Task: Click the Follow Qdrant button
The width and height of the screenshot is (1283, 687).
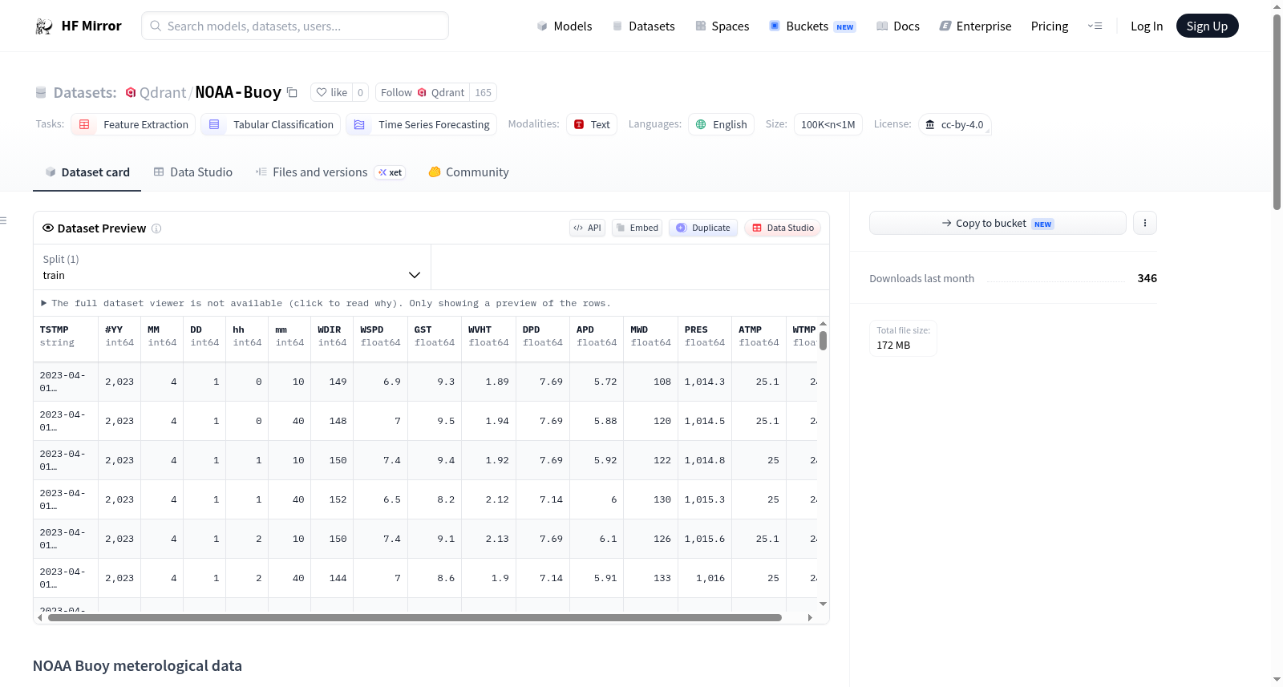Action: tap(423, 92)
